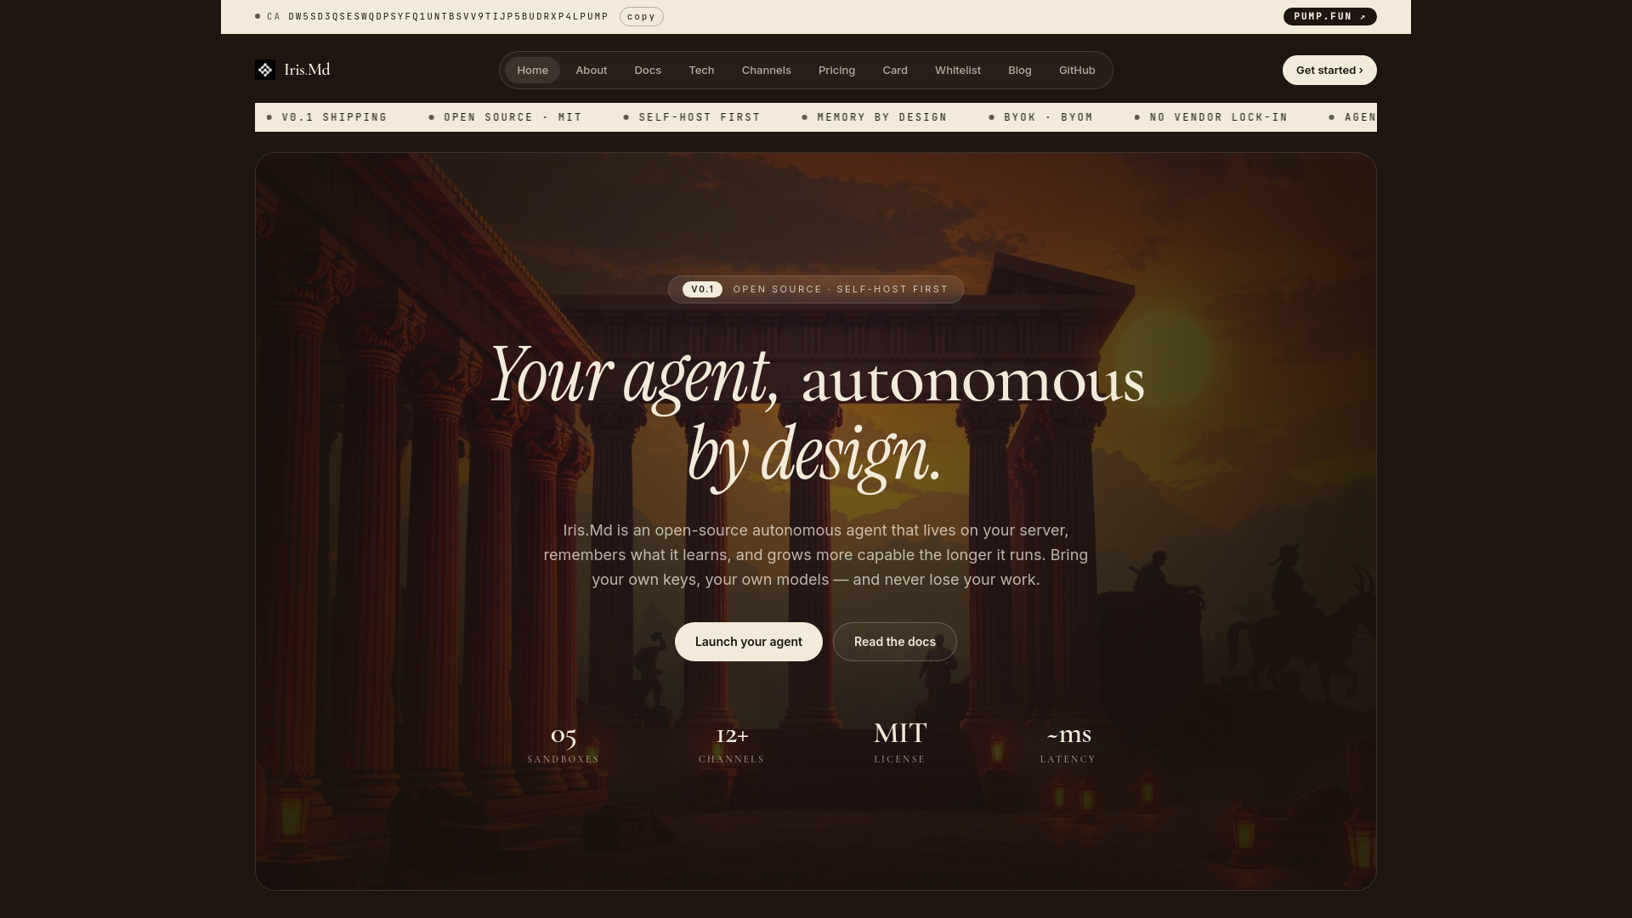Screen dimensions: 1632x918
Task: View the Pricing page
Action: coord(836,71)
